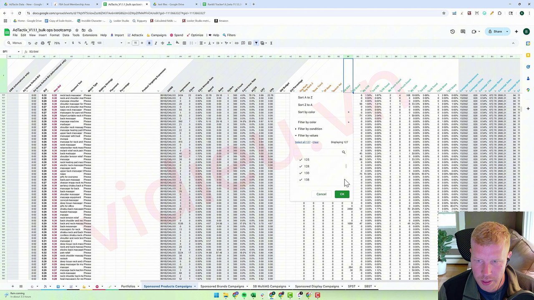The width and height of the screenshot is (534, 300).
Task: Switch to Sponsored Brands Campaigns sheet tab
Action: point(222,286)
